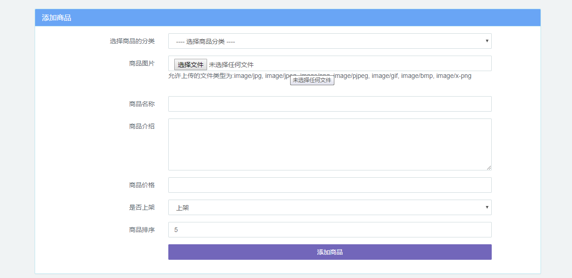The height and width of the screenshot is (278, 572).
Task: Click the textarea resize handle corner
Action: 489,168
